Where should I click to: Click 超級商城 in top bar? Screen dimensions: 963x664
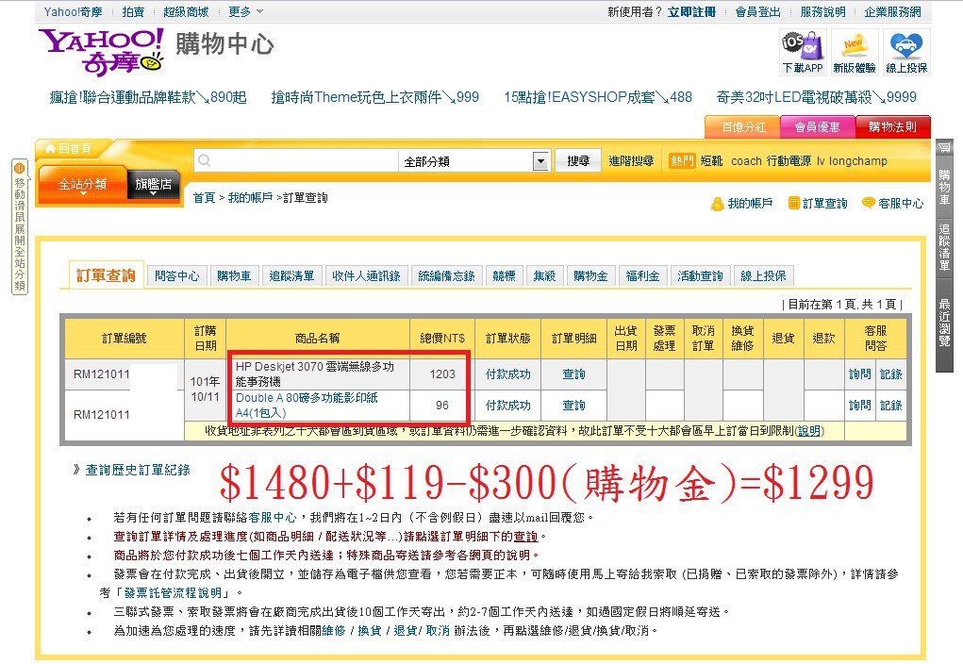click(x=186, y=11)
